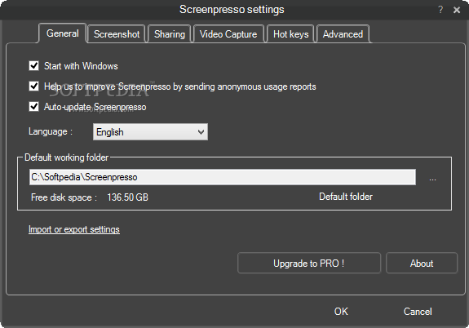Viewport: 469px width, 328px height.
Task: Show the Advanced tab
Action: point(343,34)
